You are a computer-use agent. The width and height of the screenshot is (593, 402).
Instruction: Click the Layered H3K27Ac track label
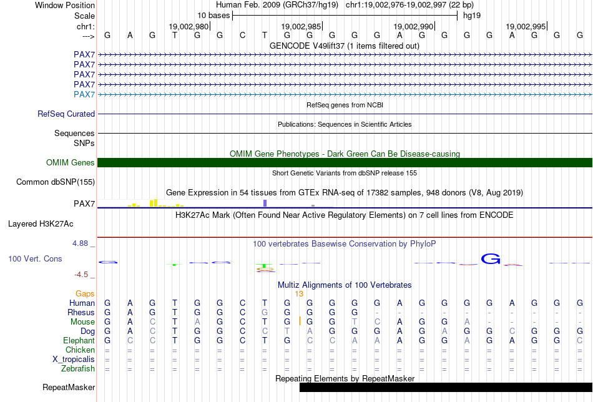(x=41, y=224)
